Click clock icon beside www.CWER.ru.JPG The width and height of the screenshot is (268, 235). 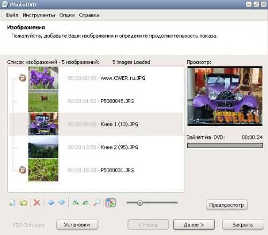click(x=23, y=78)
